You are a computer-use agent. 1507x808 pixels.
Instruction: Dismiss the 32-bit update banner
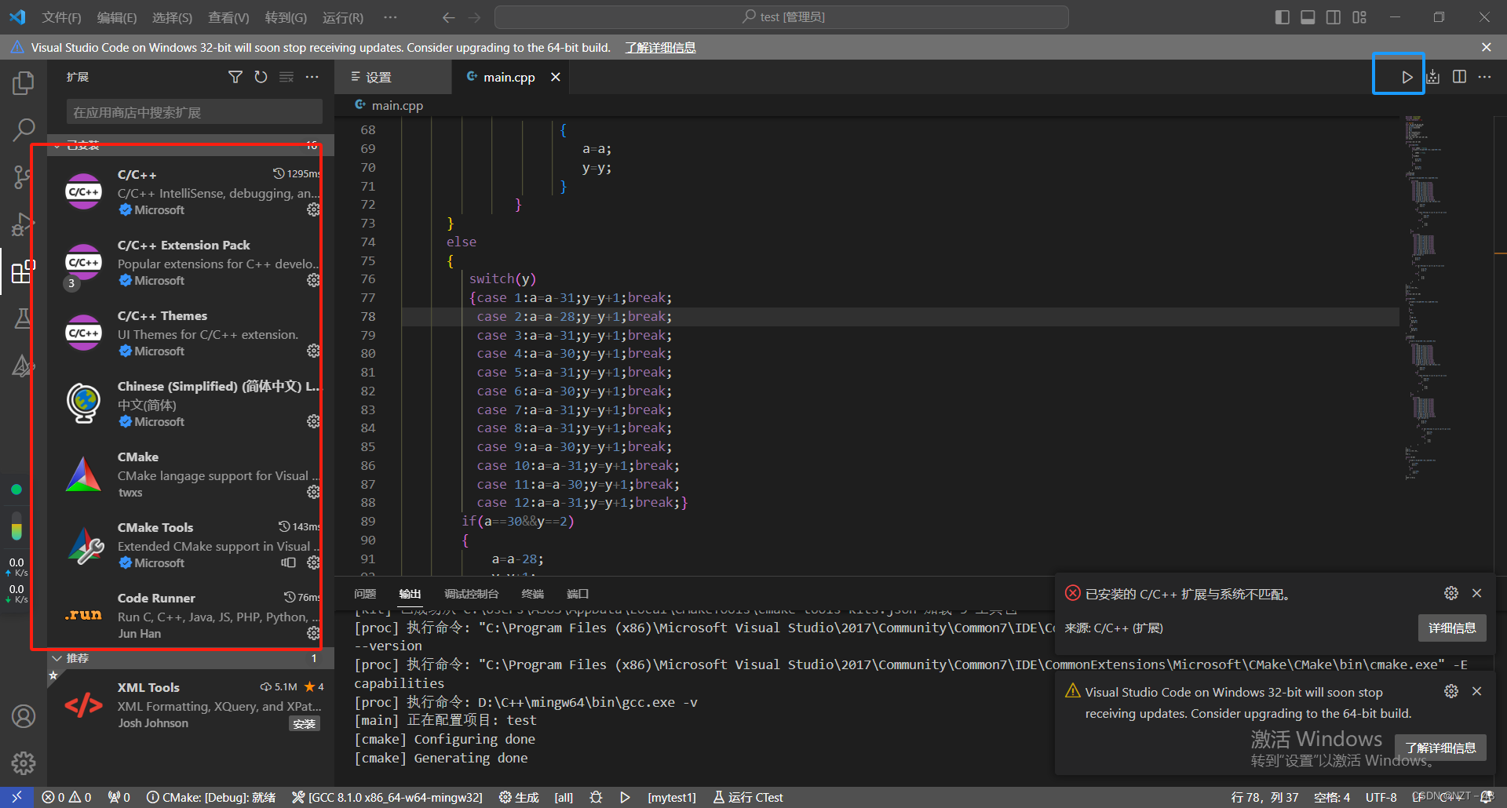(1487, 48)
